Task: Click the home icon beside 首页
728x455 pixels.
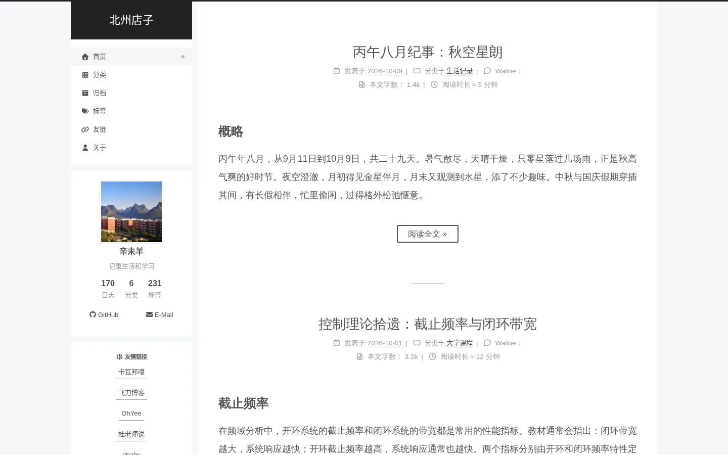Action: coord(85,57)
